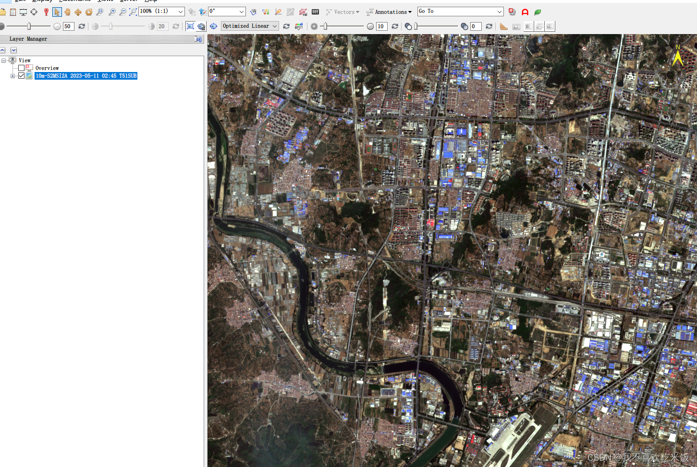The image size is (697, 467).
Task: Expand the Go To dropdown arrow
Action: (x=500, y=12)
